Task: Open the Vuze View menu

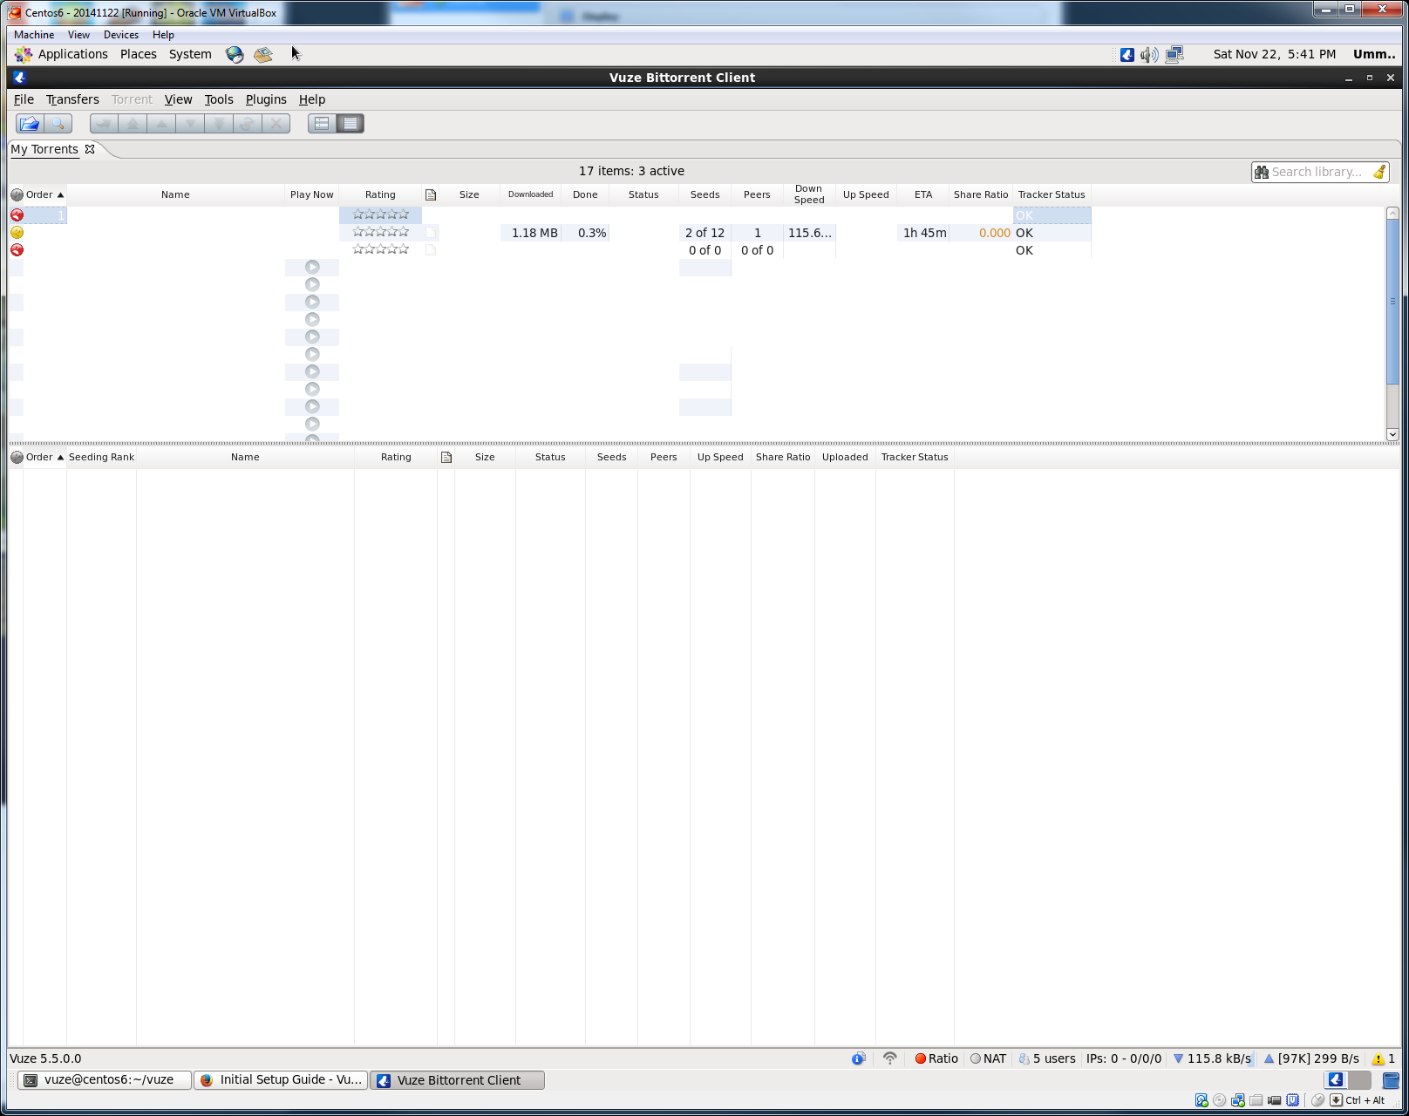Action: [178, 99]
